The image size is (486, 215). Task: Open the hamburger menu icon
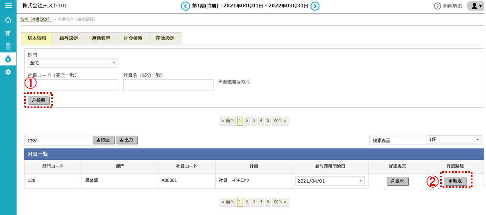coord(8,6)
